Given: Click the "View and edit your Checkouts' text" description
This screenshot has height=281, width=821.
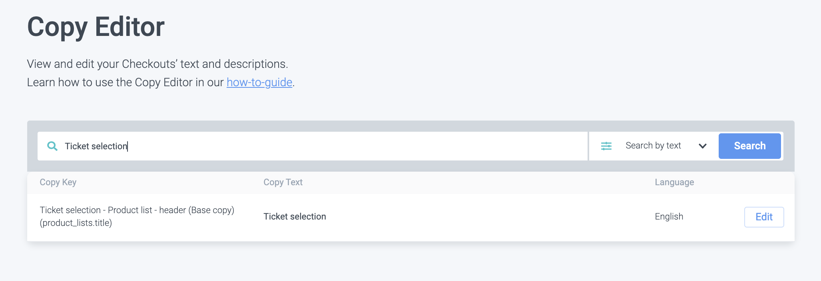Looking at the screenshot, I should pos(157,64).
